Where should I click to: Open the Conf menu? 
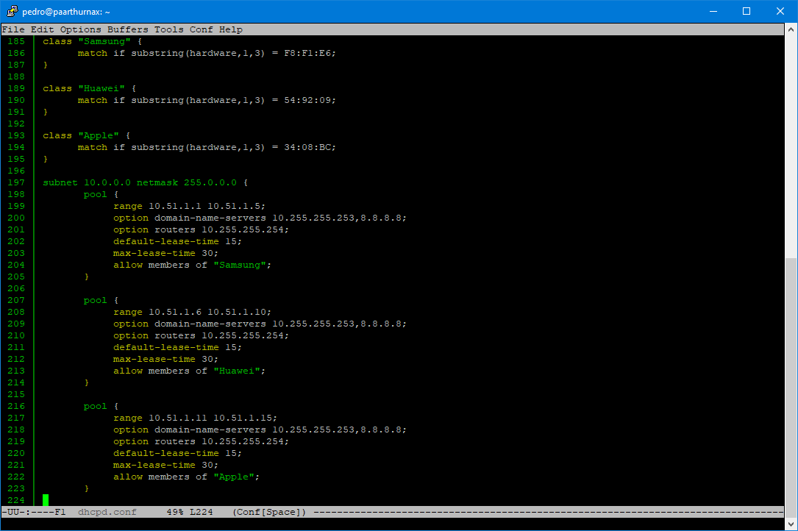pos(200,29)
